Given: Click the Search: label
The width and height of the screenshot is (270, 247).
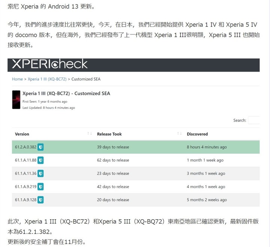Looking at the screenshot, I should point(240,120).
